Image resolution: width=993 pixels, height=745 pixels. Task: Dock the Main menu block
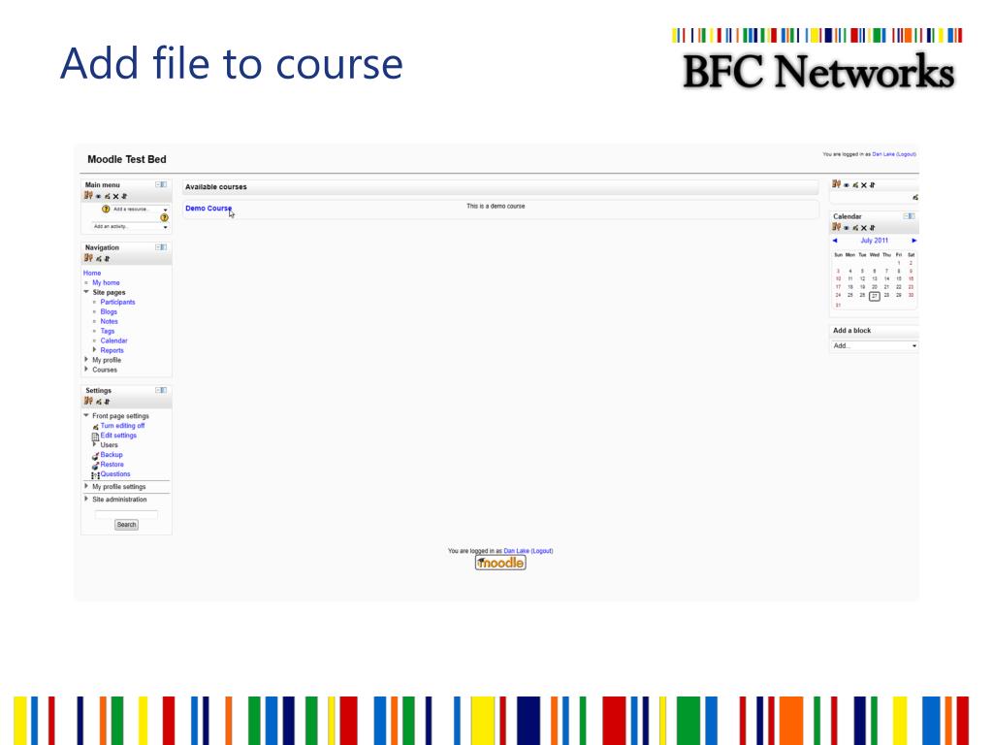[162, 184]
